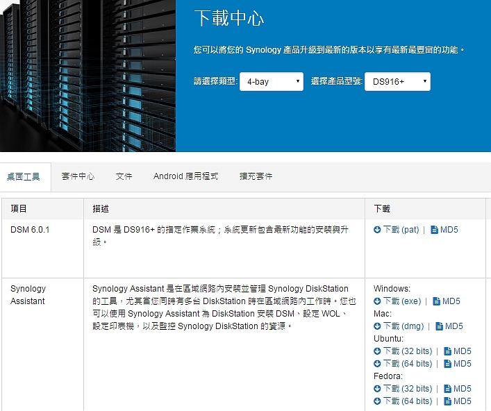The height and width of the screenshot is (411, 491).
Task: Click the Mac dmg download arrow icon
Action: click(377, 326)
